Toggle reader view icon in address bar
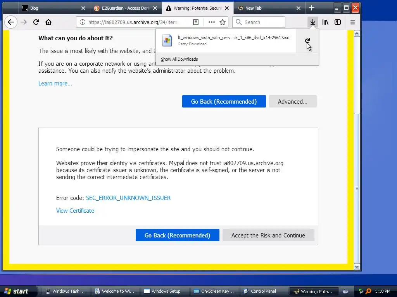 coord(196,22)
